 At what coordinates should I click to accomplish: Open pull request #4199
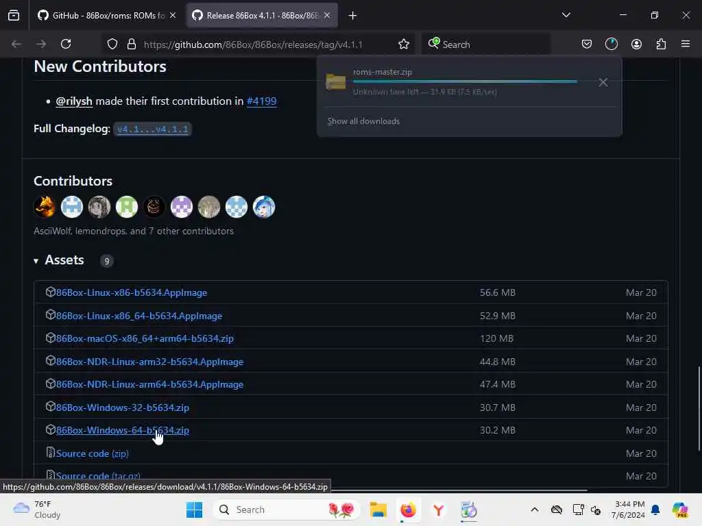click(x=261, y=101)
